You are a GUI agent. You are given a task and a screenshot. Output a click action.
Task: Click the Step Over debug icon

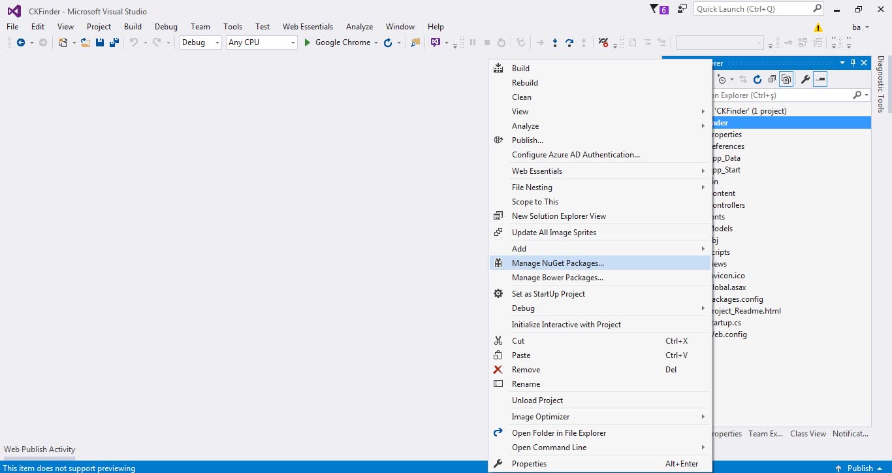click(569, 42)
